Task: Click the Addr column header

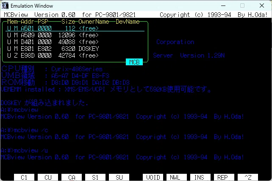Action: click(28, 22)
